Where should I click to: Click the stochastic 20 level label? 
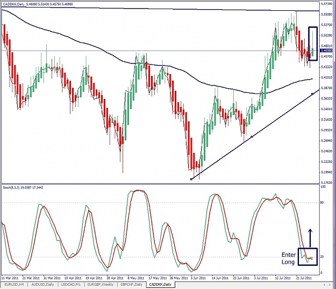322,257
